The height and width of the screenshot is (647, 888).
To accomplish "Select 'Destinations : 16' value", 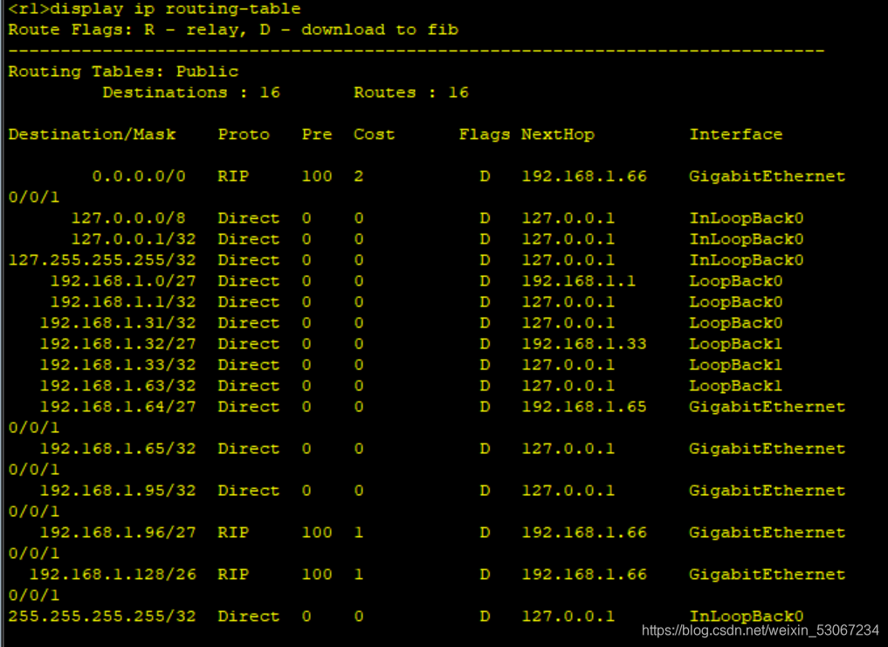I will pyautogui.click(x=191, y=93).
